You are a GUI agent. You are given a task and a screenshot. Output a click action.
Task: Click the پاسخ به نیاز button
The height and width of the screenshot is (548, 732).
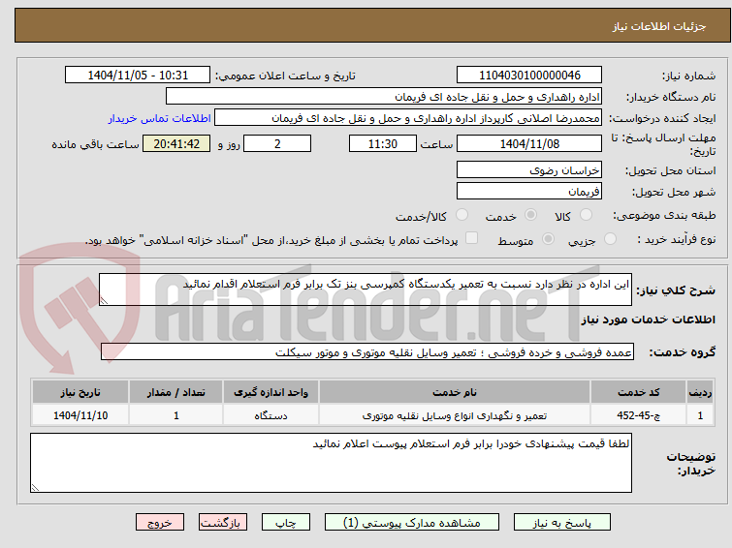pyautogui.click(x=561, y=523)
